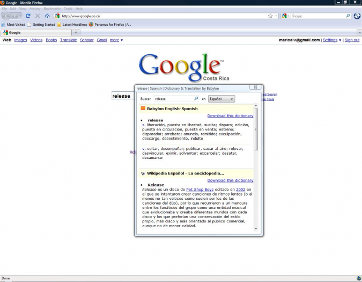Viewport: 362px width, 282px height.
Task: Open Google Videos link
Action: coord(36,40)
